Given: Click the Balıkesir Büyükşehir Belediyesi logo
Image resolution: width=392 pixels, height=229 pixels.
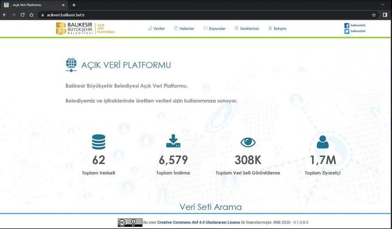Looking at the screenshot, I should pyautogui.click(x=85, y=29).
